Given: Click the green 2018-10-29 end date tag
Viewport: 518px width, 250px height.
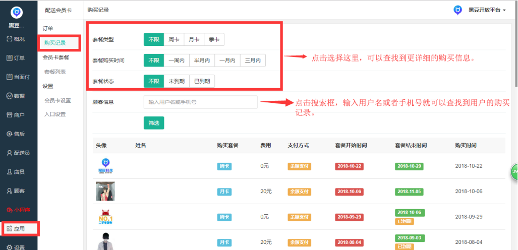Looking at the screenshot, I should (x=409, y=166).
